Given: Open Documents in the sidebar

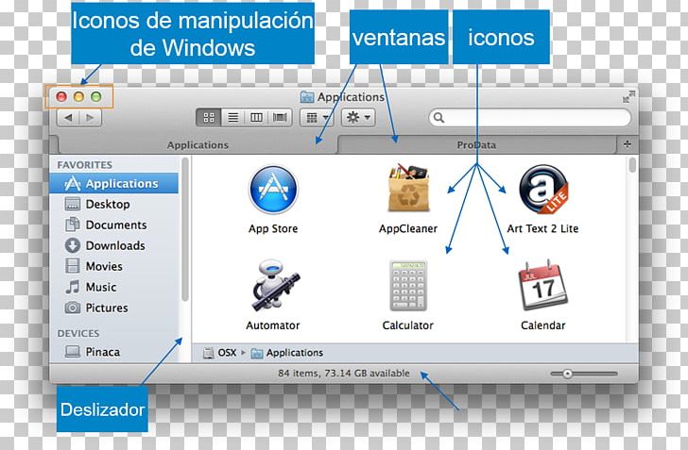Looking at the screenshot, I should (114, 225).
